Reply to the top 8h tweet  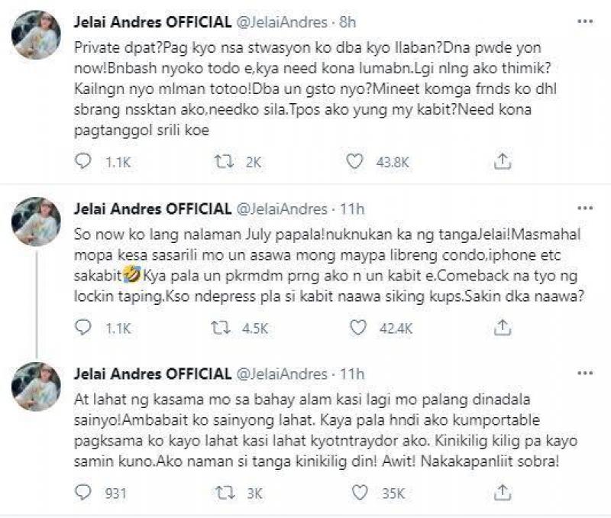pyautogui.click(x=82, y=158)
